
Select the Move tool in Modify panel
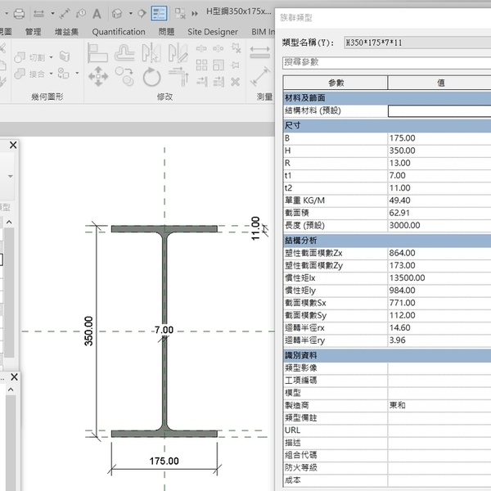tap(98, 77)
